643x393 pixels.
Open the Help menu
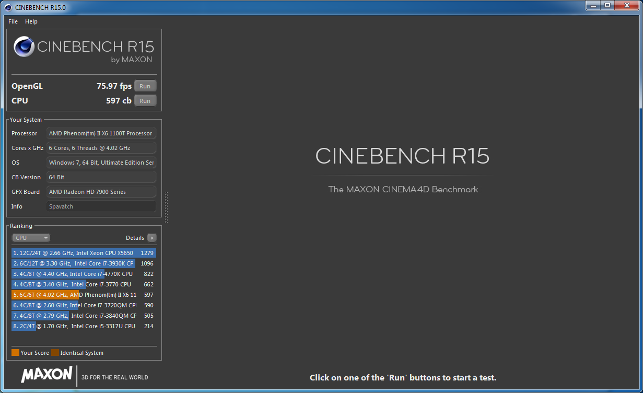pyautogui.click(x=31, y=21)
